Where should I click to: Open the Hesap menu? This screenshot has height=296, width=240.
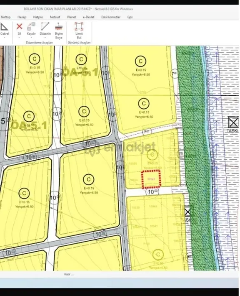coord(22,17)
